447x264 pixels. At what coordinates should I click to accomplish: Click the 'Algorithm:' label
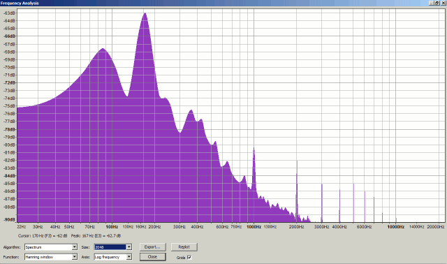tap(12, 247)
